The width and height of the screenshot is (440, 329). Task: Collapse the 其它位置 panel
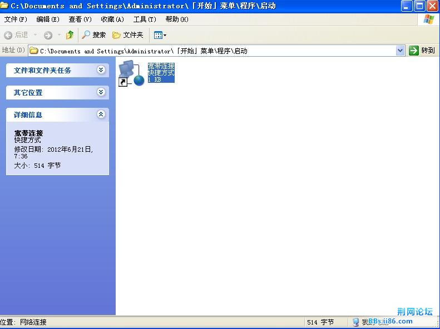[101, 92]
